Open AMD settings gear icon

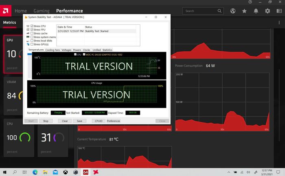click(x=267, y=11)
